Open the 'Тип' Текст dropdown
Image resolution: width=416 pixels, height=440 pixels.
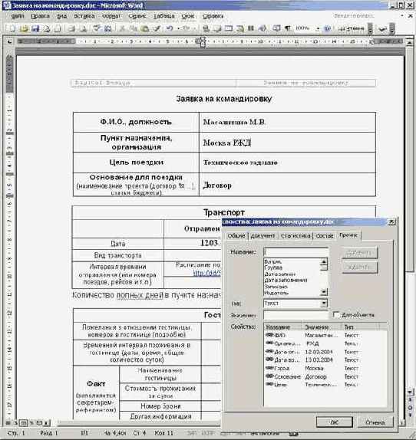(x=324, y=304)
